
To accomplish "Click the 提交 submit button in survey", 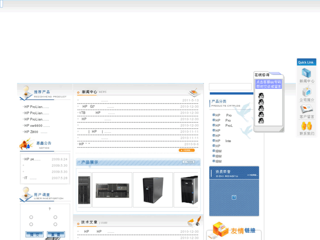I will 34,234.
